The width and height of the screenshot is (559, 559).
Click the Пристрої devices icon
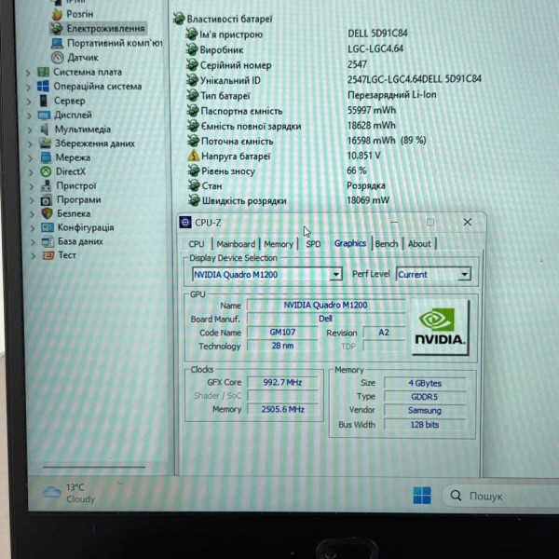coord(47,185)
